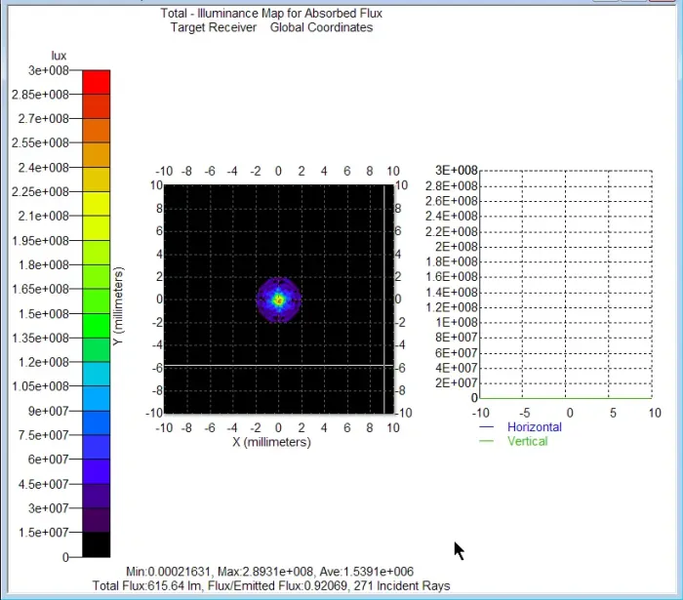Viewport: 683px width, 600px height.
Task: Click the '1.5e+007' scale label
Action: [x=44, y=533]
